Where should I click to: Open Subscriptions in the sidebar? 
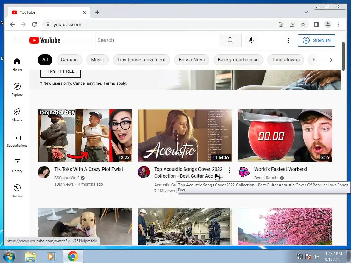17,140
